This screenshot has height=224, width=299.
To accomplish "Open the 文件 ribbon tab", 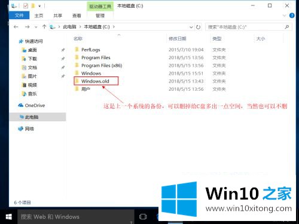I will click(19, 16).
